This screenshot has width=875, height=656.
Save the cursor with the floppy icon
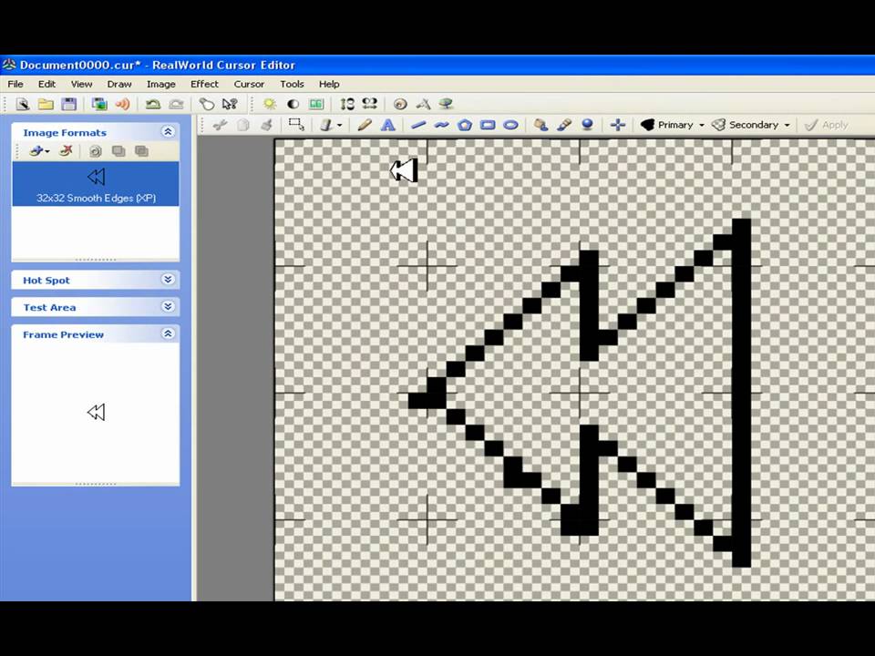tap(69, 104)
